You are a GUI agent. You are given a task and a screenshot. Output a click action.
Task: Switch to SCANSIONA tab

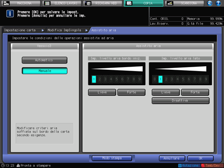coord(185,3)
